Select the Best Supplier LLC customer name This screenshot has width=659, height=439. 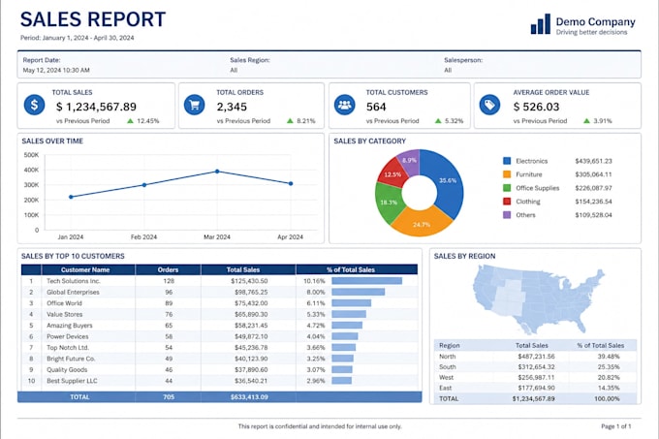point(72,381)
